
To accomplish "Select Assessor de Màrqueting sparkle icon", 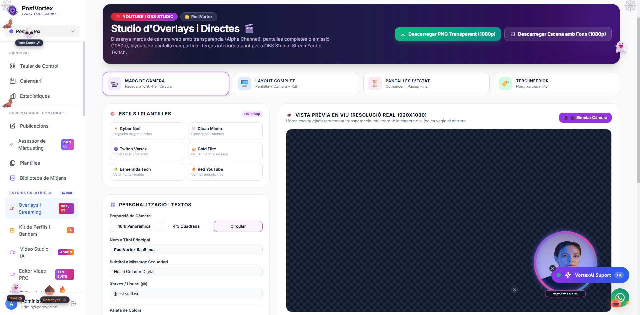I will coord(12,144).
